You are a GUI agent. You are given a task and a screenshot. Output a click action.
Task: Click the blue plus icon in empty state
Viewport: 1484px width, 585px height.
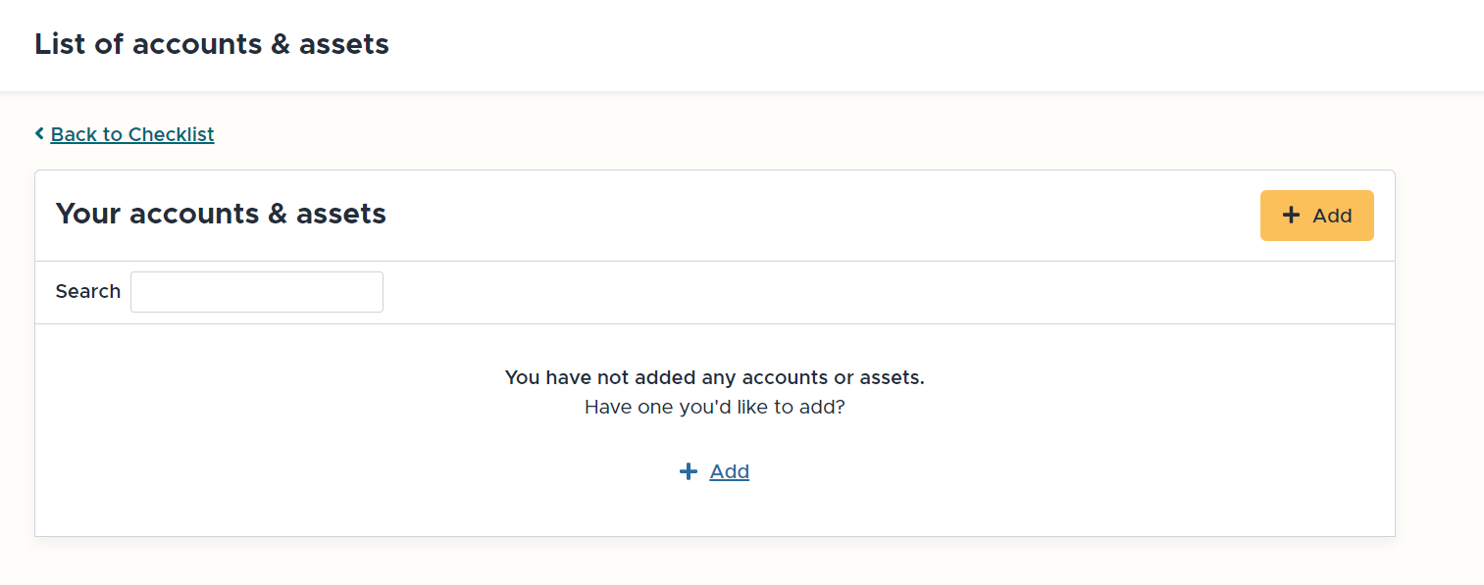pyautogui.click(x=688, y=471)
